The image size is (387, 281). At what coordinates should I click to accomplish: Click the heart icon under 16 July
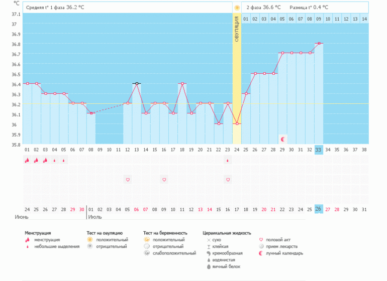(228, 179)
